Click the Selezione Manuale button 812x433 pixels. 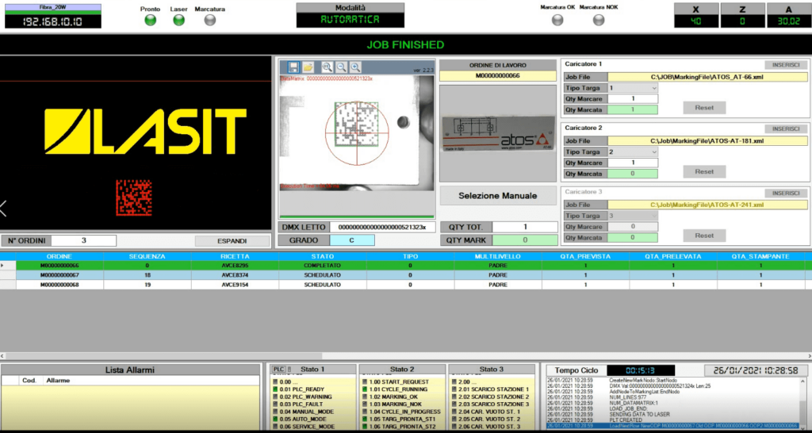click(498, 196)
